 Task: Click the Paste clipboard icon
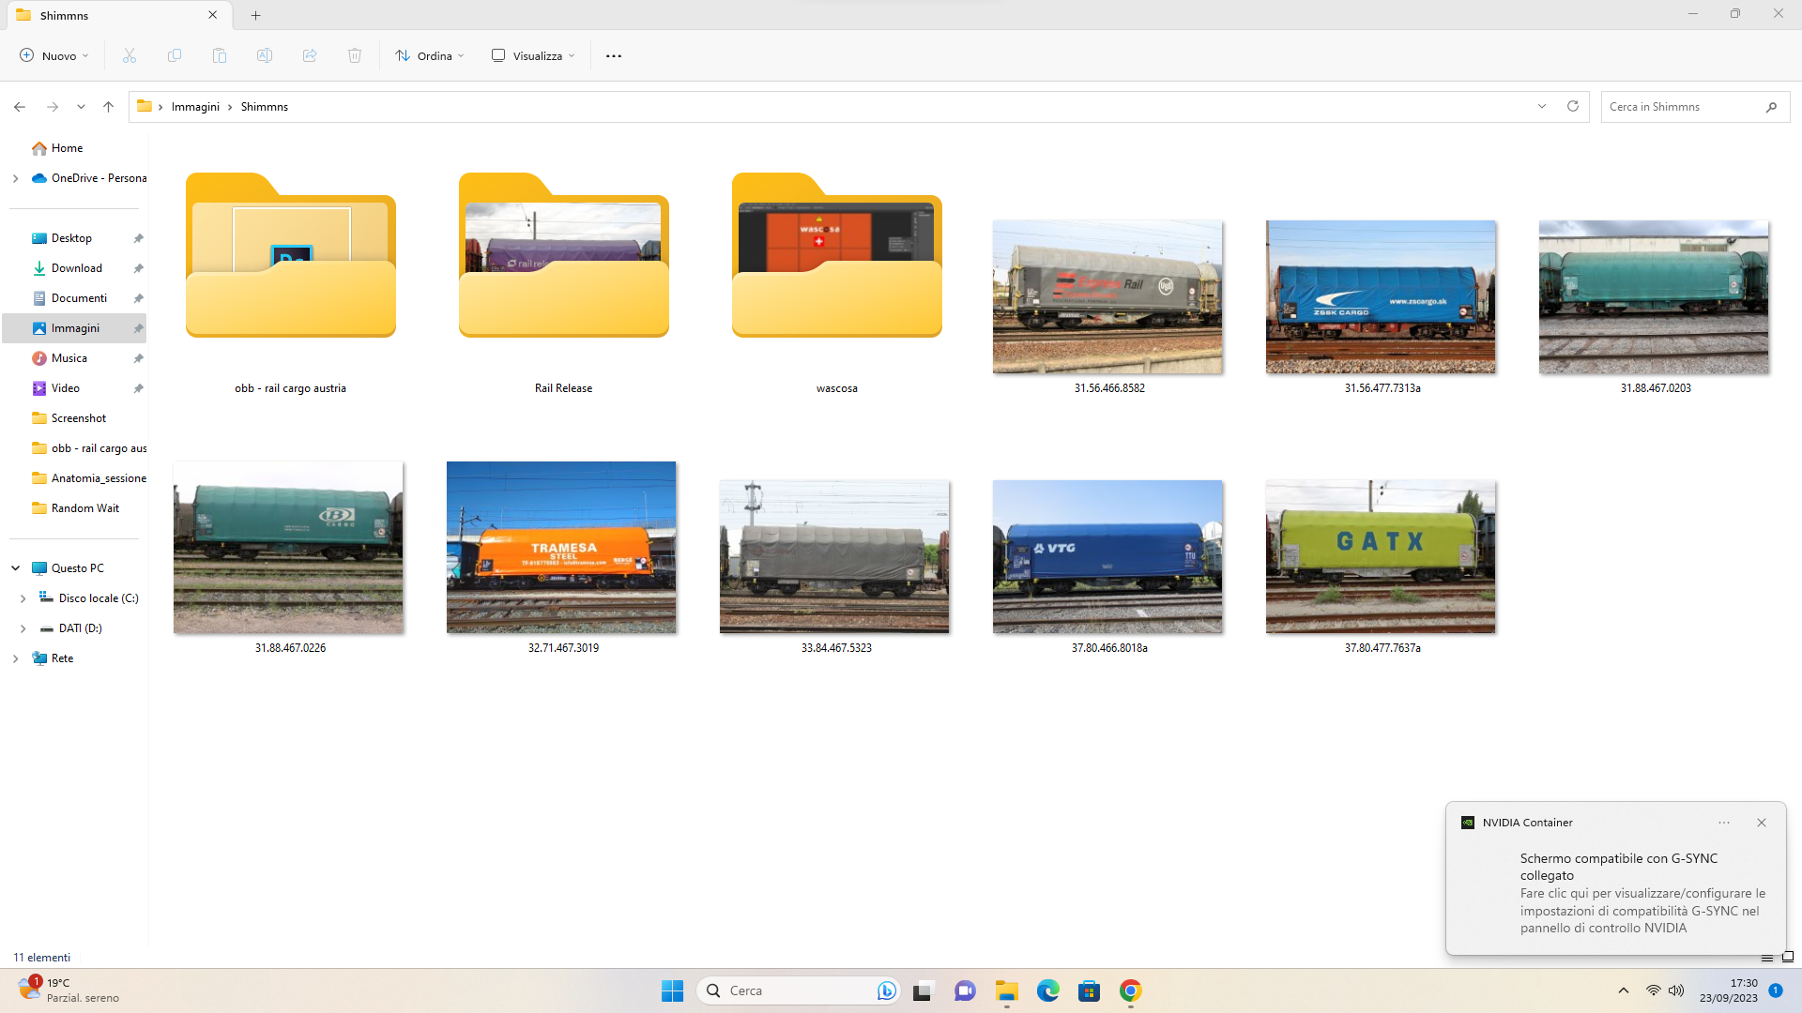(220, 55)
